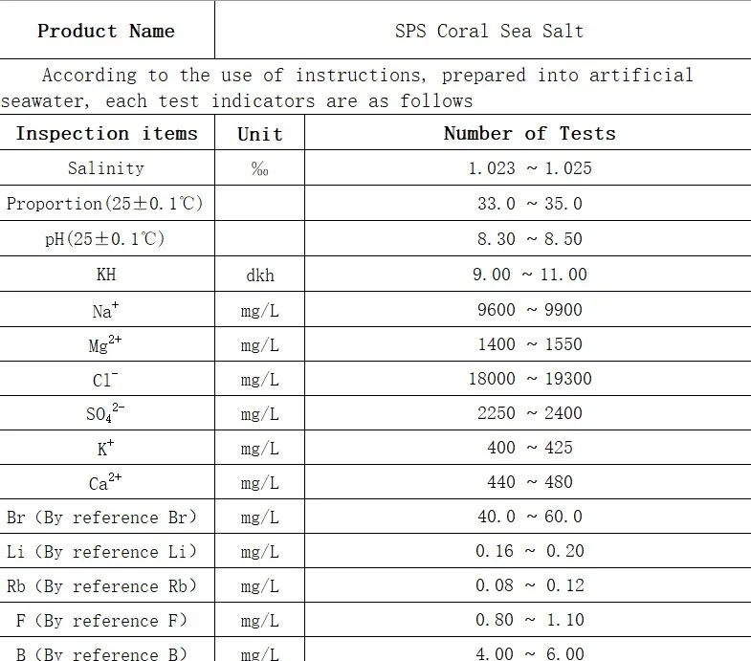Select the 33.0 ~ 35.0 proportion value

click(530, 204)
